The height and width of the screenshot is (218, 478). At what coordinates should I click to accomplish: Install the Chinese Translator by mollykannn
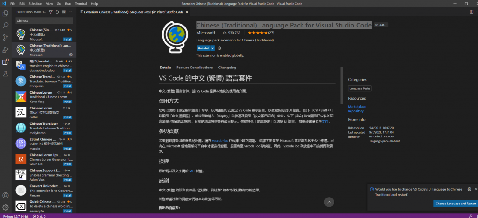pyautogui.click(x=67, y=133)
